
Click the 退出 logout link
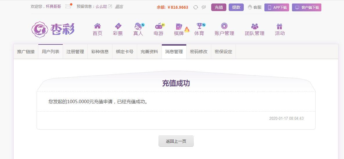pos(119,7)
